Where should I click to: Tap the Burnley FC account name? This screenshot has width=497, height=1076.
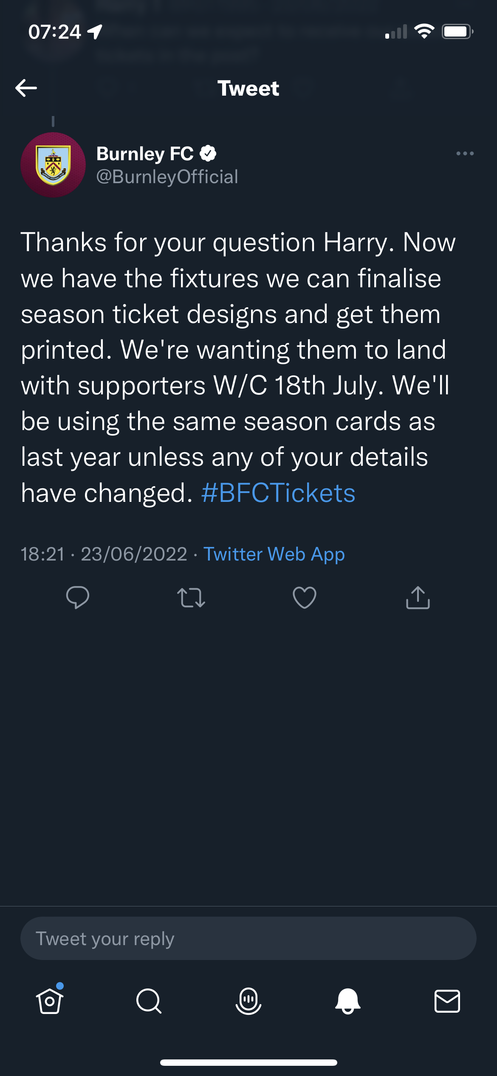click(x=145, y=154)
